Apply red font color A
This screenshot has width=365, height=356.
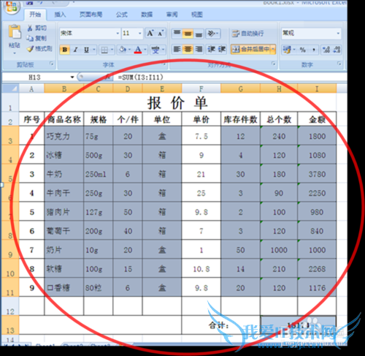pos(138,50)
